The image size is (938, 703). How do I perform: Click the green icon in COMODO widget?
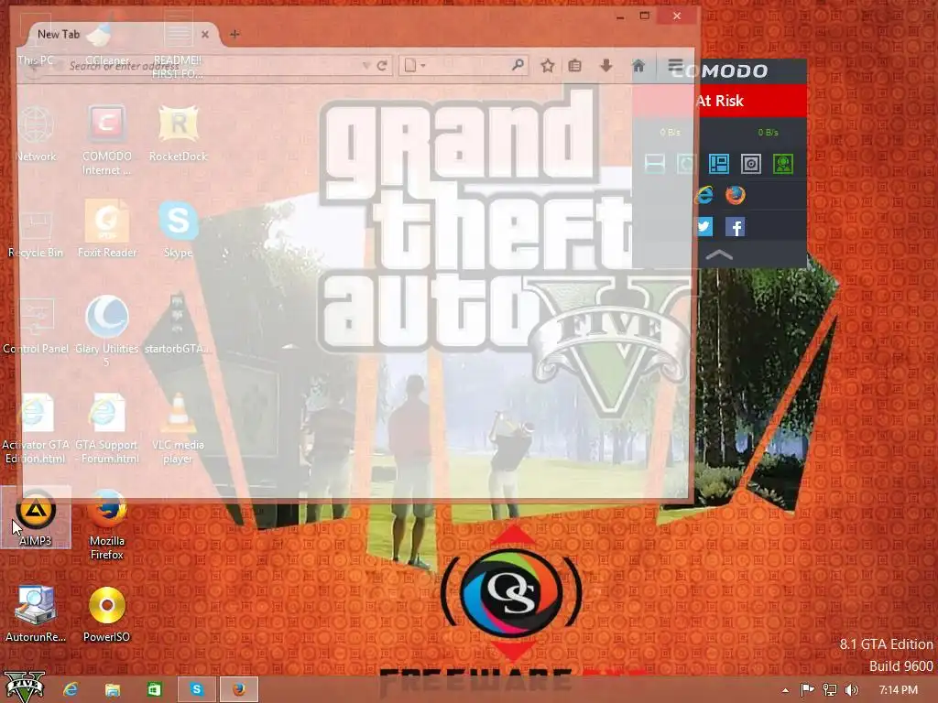point(783,163)
